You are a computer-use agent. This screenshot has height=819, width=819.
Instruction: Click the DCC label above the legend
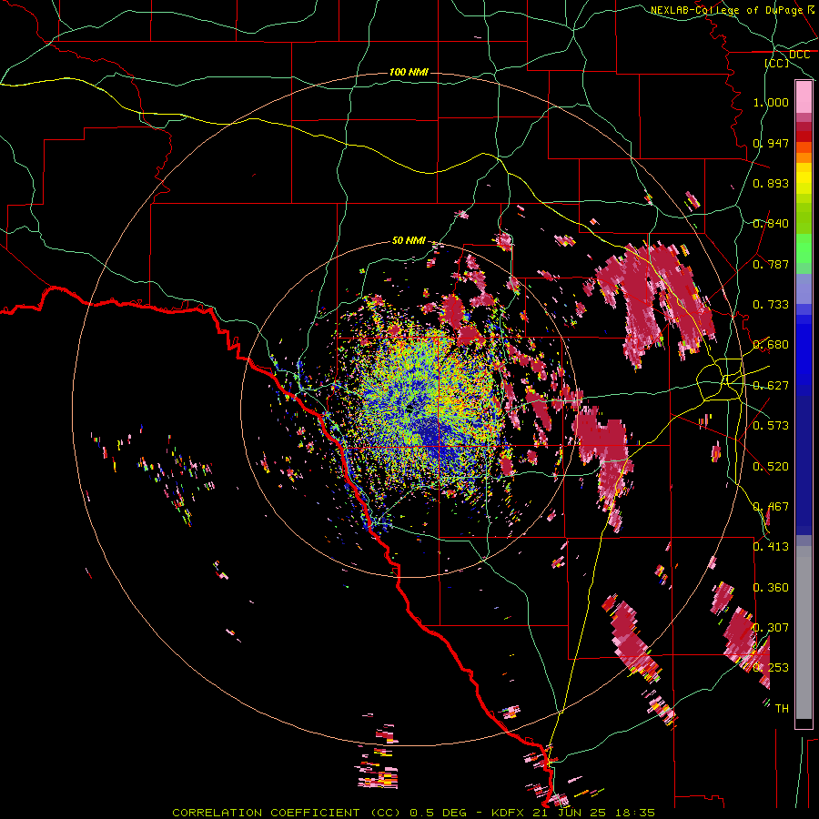coord(799,55)
